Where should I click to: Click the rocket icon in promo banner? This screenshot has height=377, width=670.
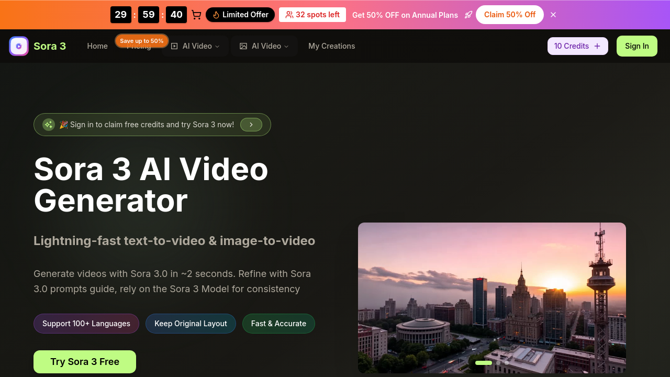pos(468,15)
